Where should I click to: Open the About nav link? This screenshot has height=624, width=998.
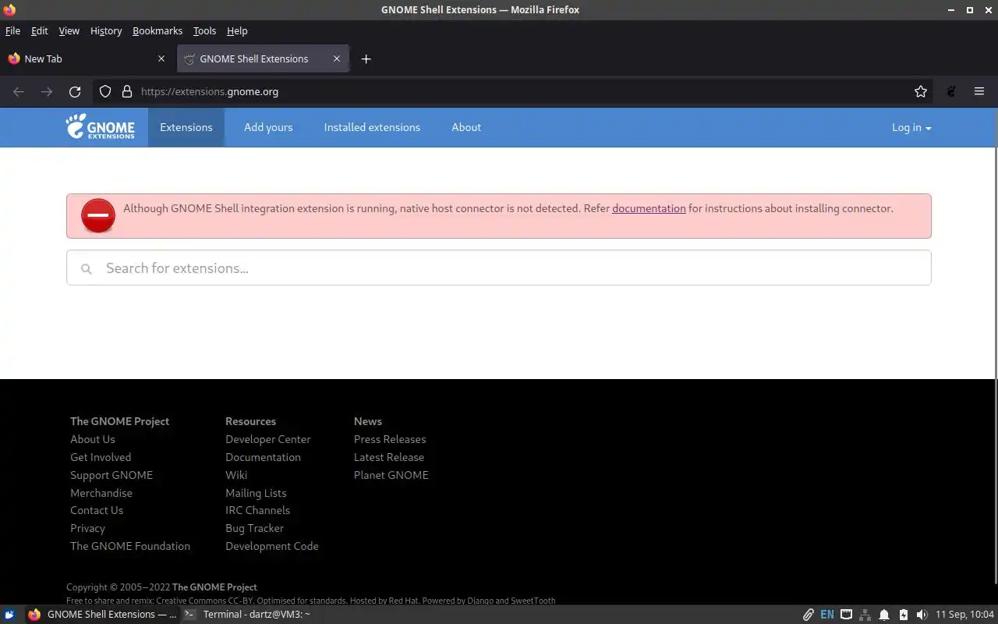point(466,127)
